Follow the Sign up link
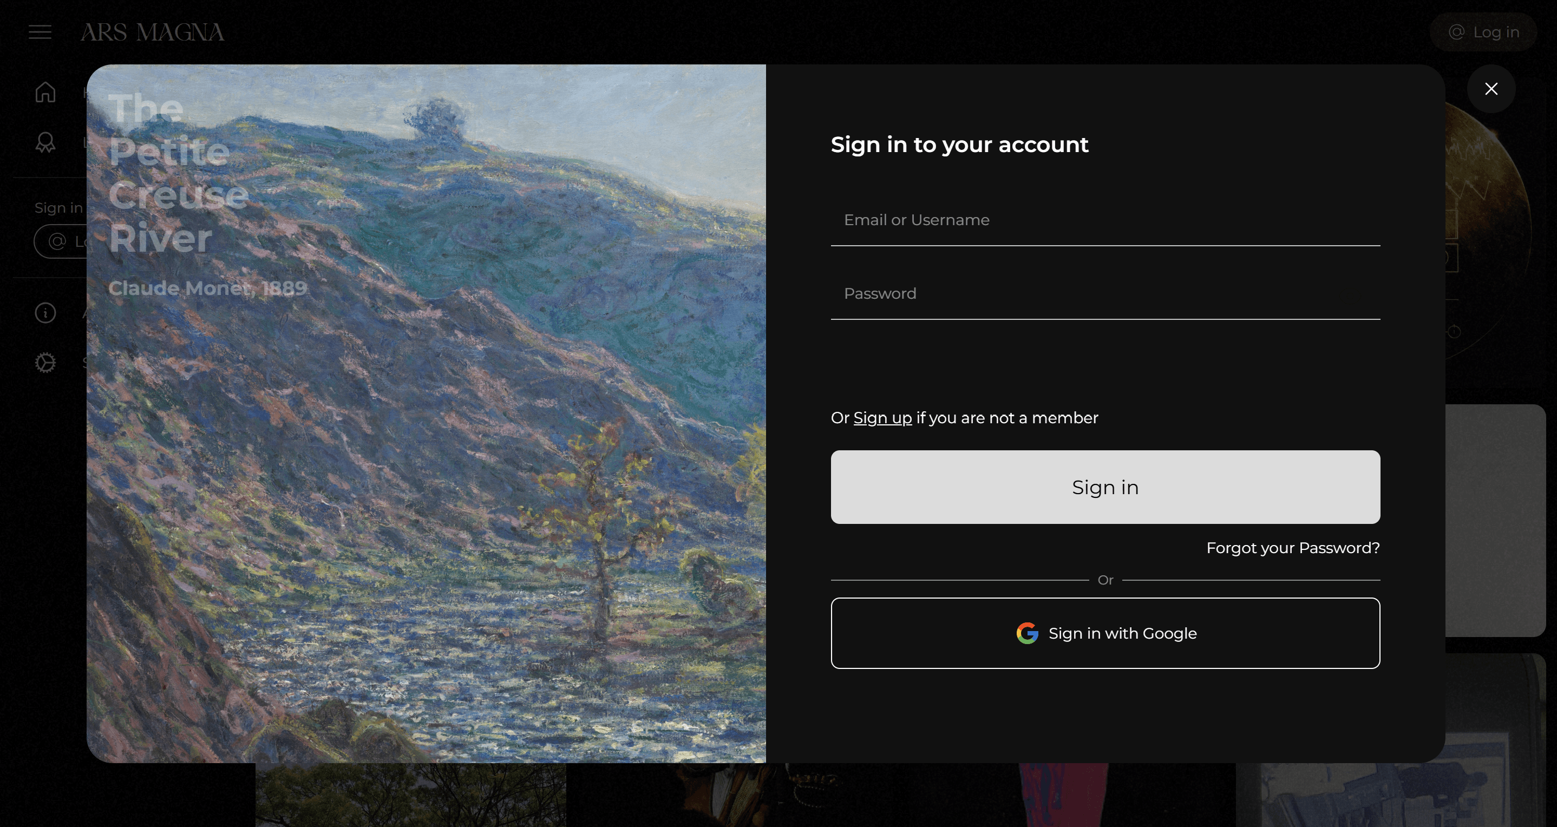 (882, 418)
